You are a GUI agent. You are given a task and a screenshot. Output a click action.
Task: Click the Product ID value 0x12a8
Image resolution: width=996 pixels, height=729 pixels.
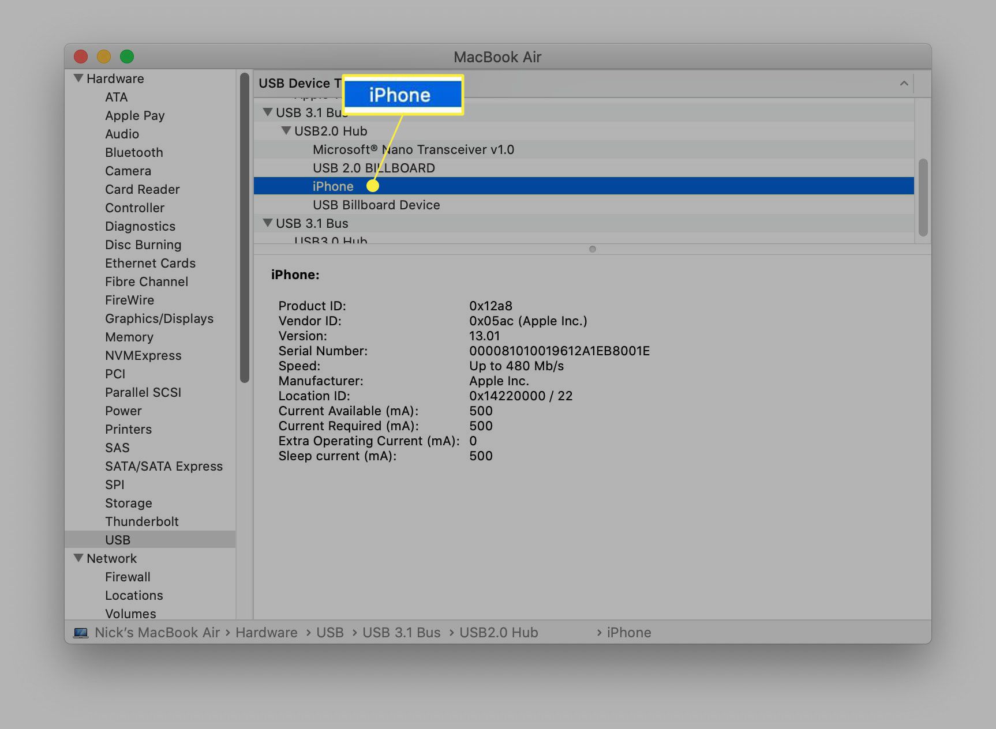[490, 306]
